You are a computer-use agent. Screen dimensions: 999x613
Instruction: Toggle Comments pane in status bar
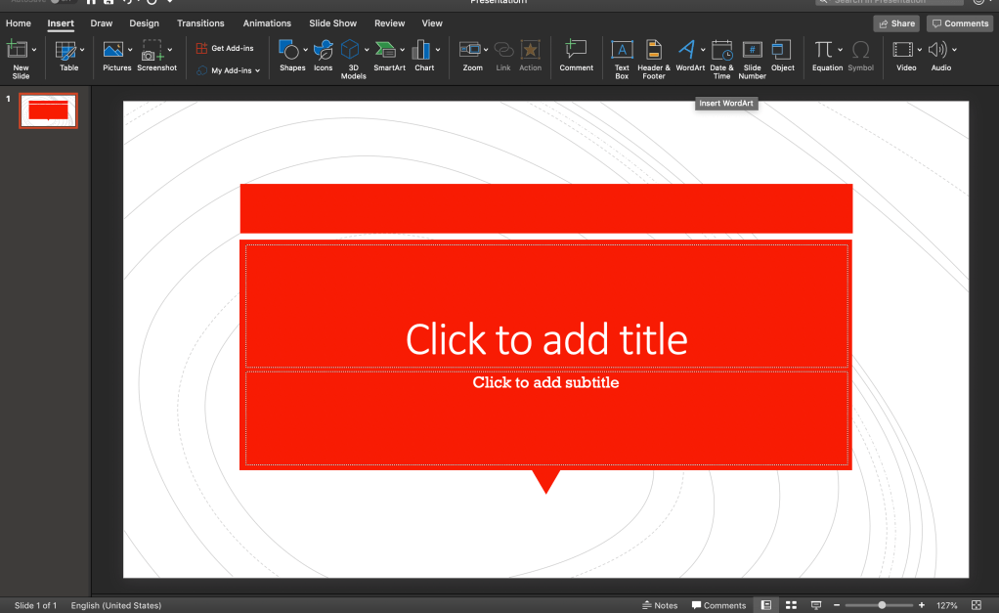click(718, 605)
